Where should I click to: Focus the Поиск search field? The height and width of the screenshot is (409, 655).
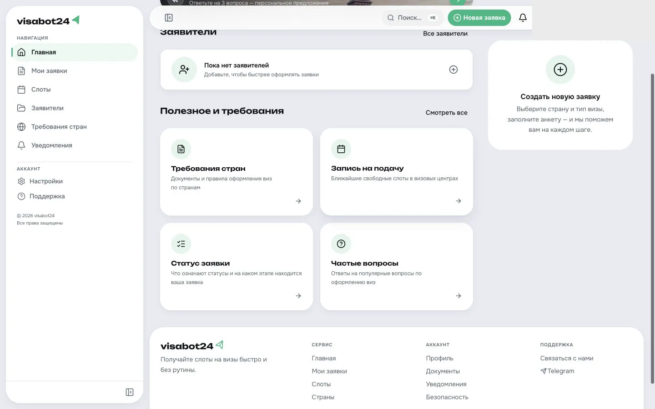[x=412, y=18]
